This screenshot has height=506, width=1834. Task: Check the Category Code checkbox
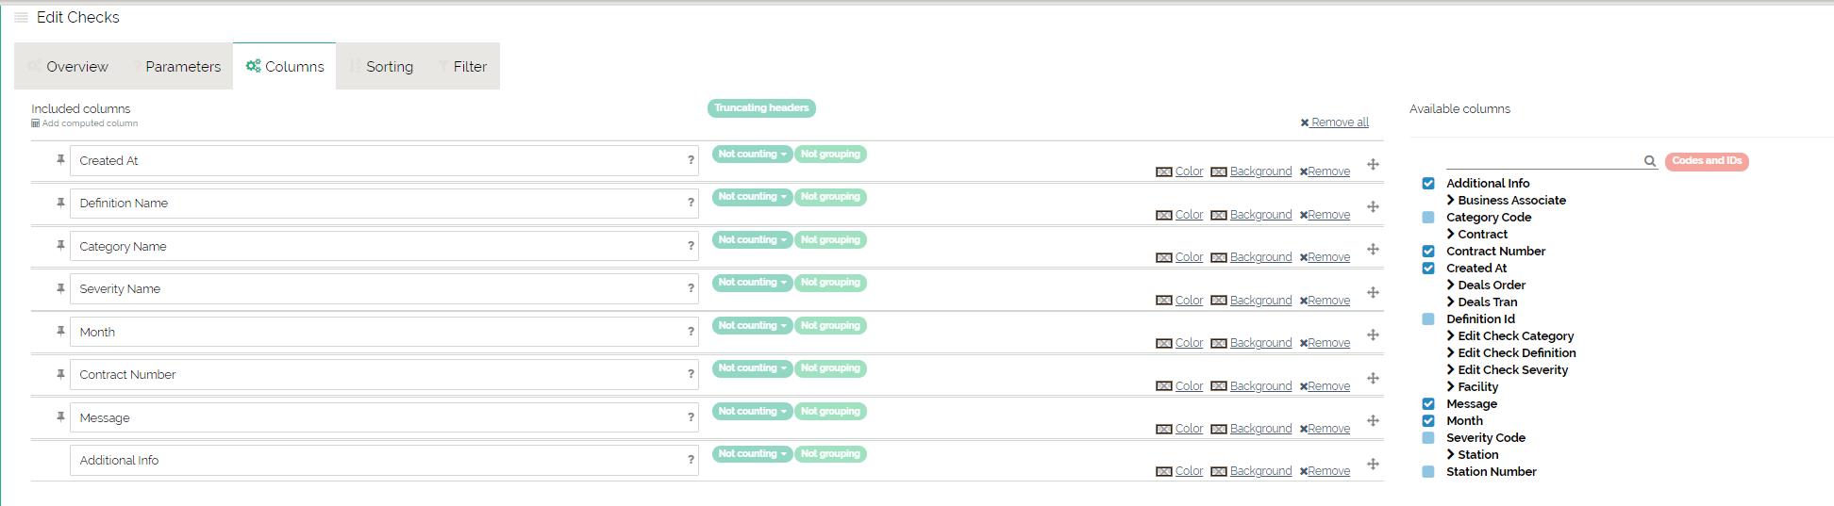[x=1428, y=218]
